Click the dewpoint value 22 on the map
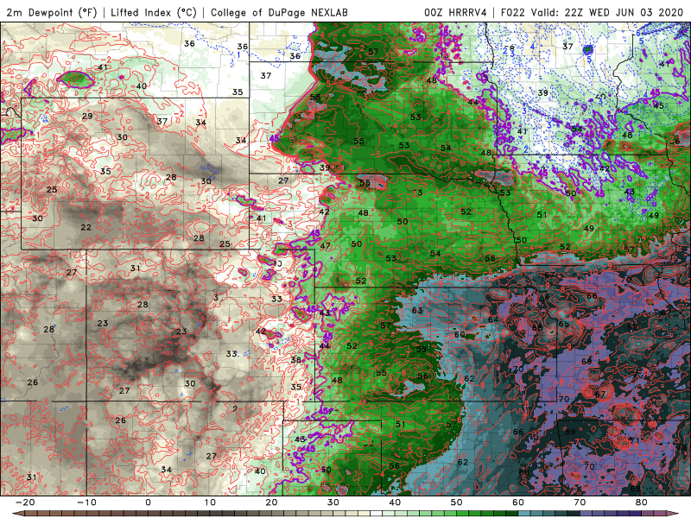Viewport: 691px width, 518px height. (x=86, y=227)
